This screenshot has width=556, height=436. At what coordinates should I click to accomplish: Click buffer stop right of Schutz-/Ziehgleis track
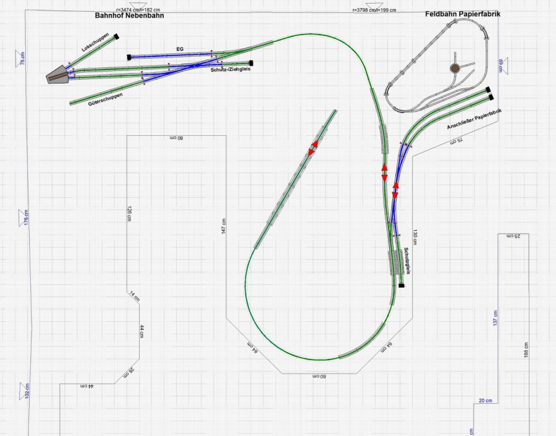point(251,62)
